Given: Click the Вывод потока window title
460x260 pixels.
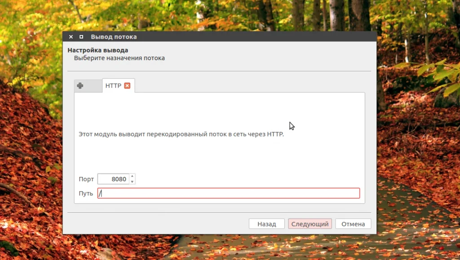Looking at the screenshot, I should coord(114,37).
